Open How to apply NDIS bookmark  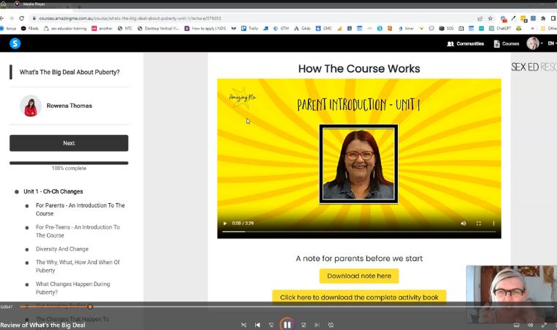click(x=205, y=29)
